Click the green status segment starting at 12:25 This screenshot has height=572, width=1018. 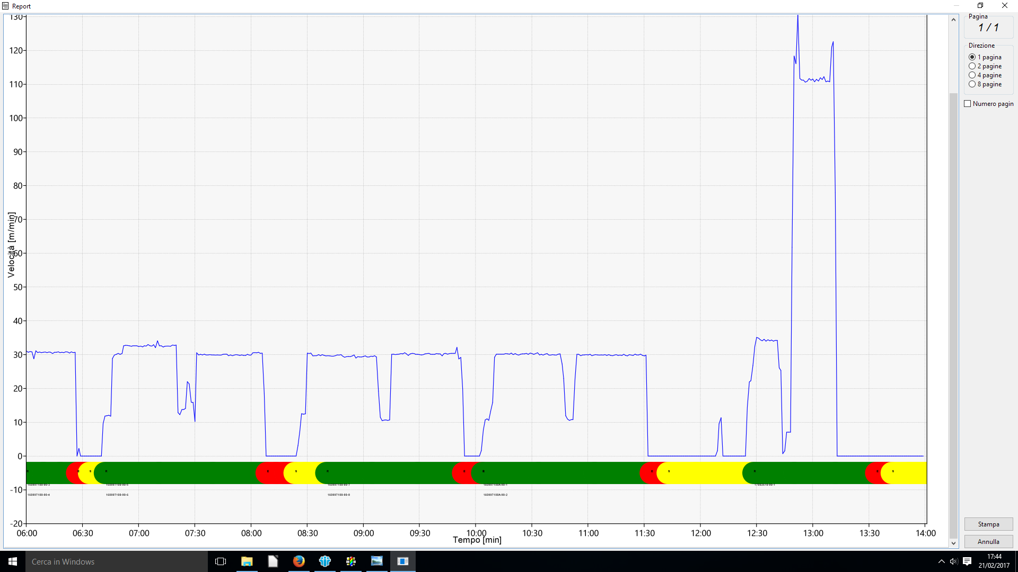tap(803, 472)
